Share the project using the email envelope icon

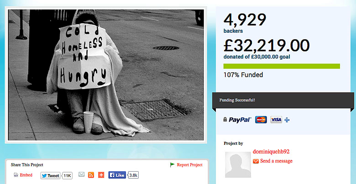(x=82, y=174)
